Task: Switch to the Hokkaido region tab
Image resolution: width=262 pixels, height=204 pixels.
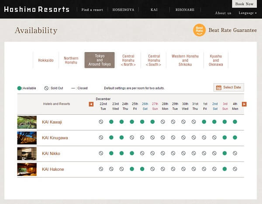Action: click(46, 60)
